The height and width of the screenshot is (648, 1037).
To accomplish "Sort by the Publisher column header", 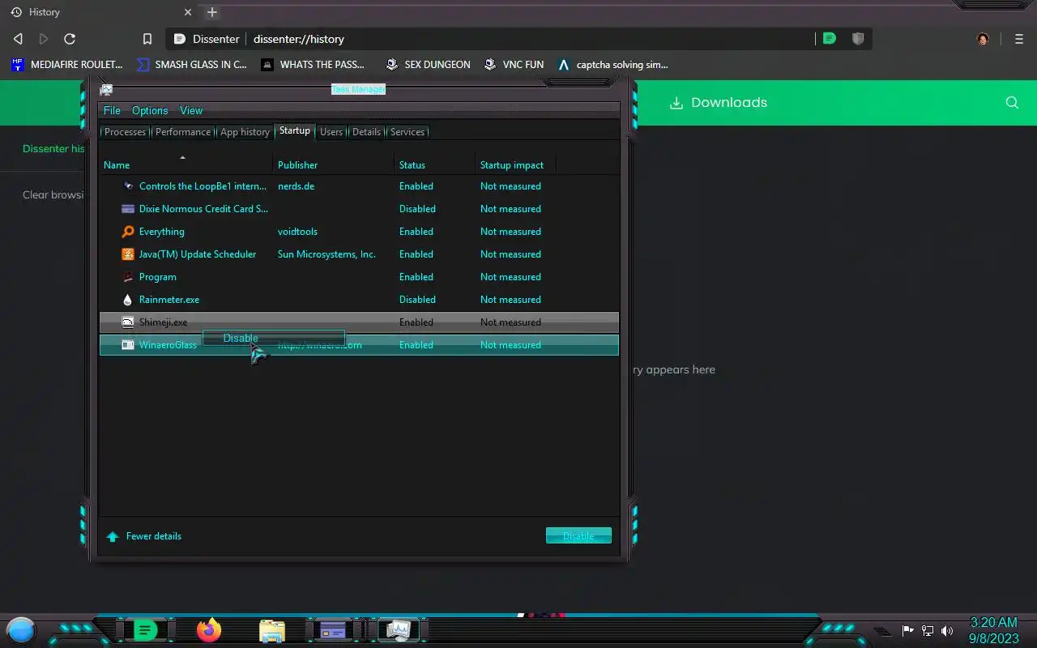I will coord(334,164).
